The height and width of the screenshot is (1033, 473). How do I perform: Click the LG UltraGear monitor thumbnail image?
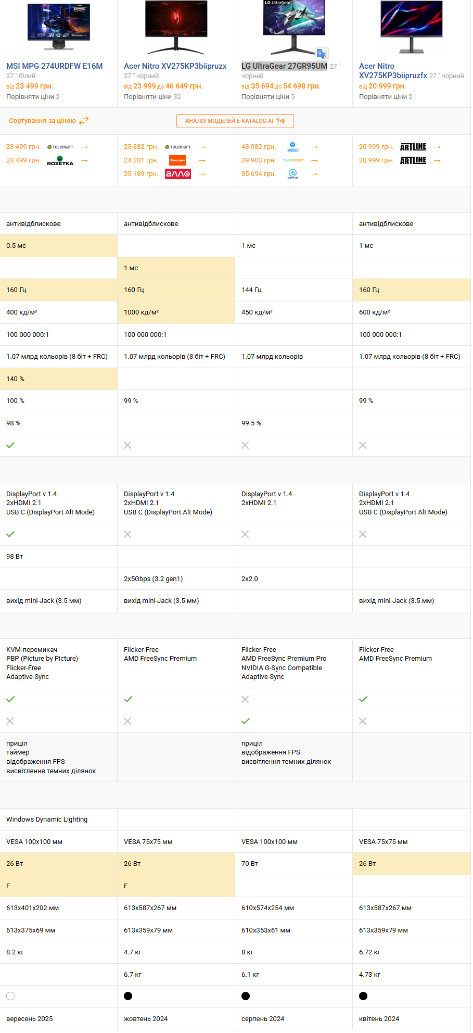click(x=294, y=26)
